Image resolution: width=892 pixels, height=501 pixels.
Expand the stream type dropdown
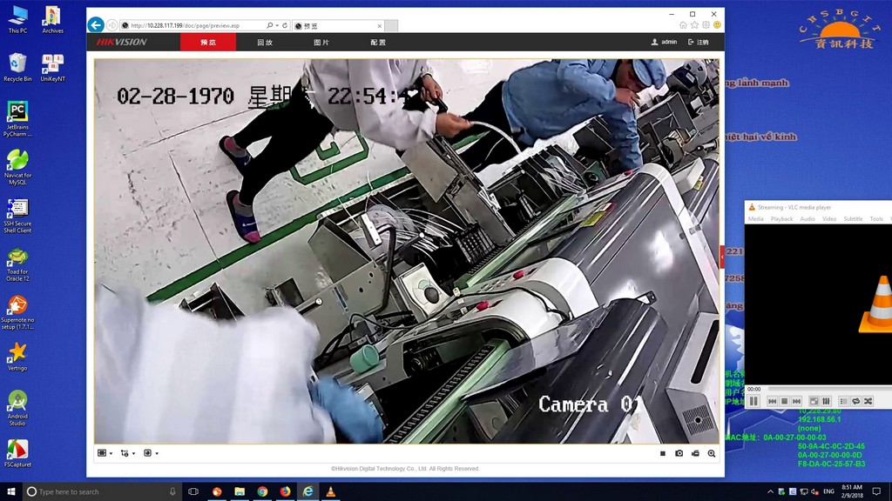(128, 453)
